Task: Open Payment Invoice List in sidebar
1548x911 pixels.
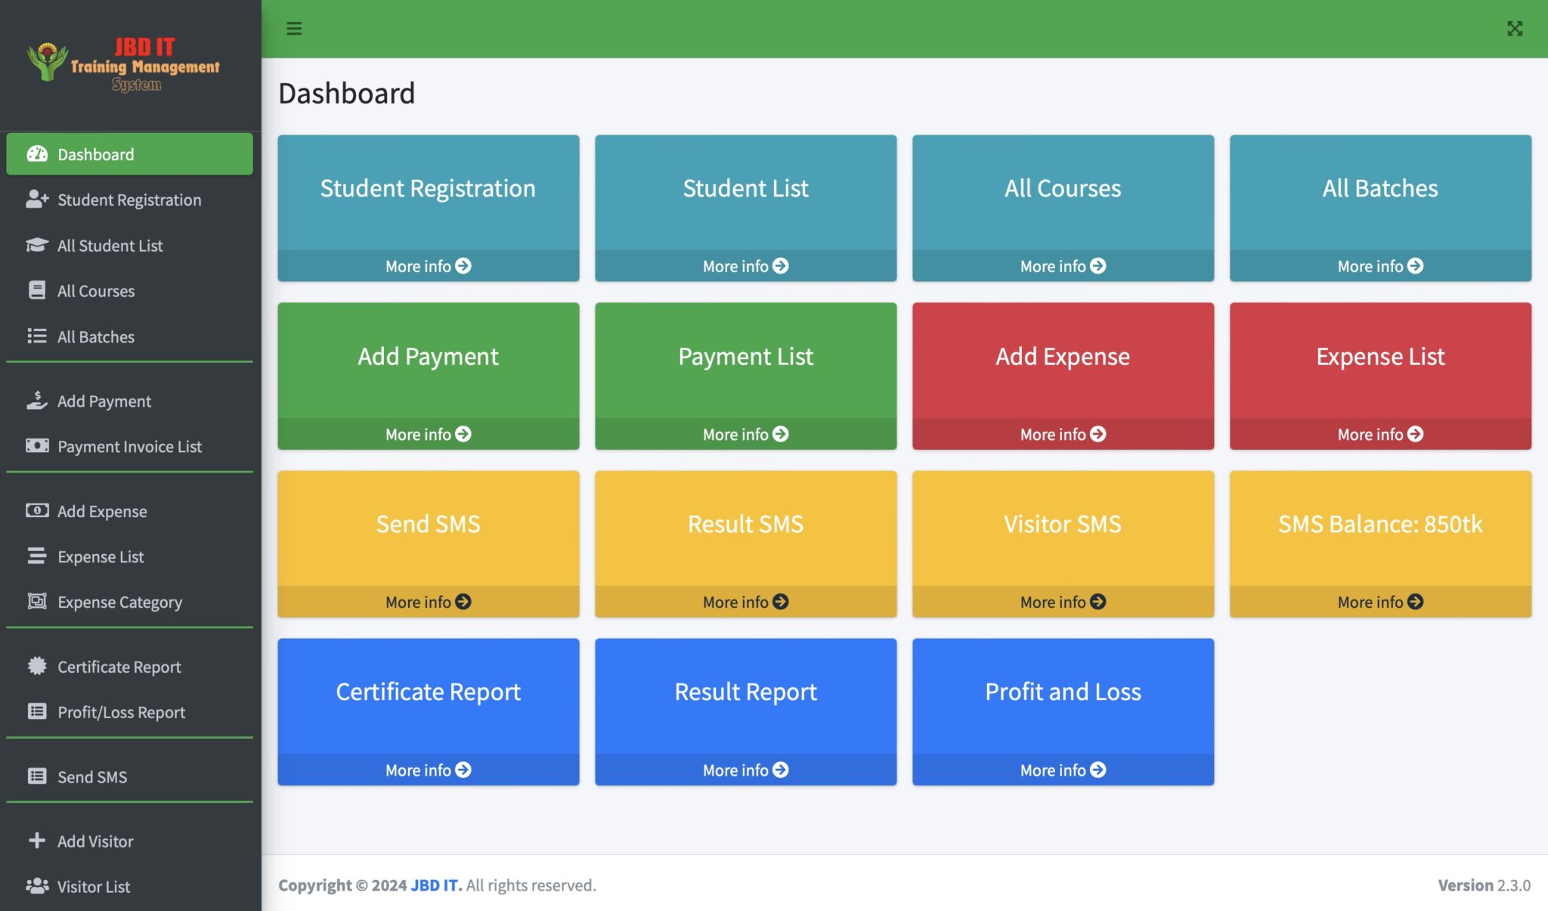Action: 129,447
